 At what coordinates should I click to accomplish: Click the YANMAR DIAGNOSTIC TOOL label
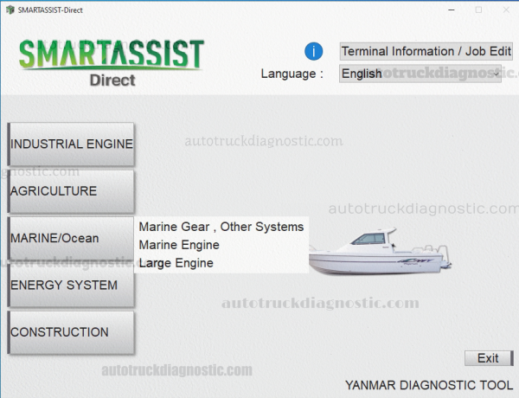click(427, 384)
